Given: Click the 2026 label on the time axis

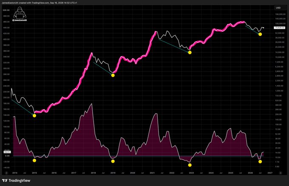Looking at the screenshot, I should 250,173.
